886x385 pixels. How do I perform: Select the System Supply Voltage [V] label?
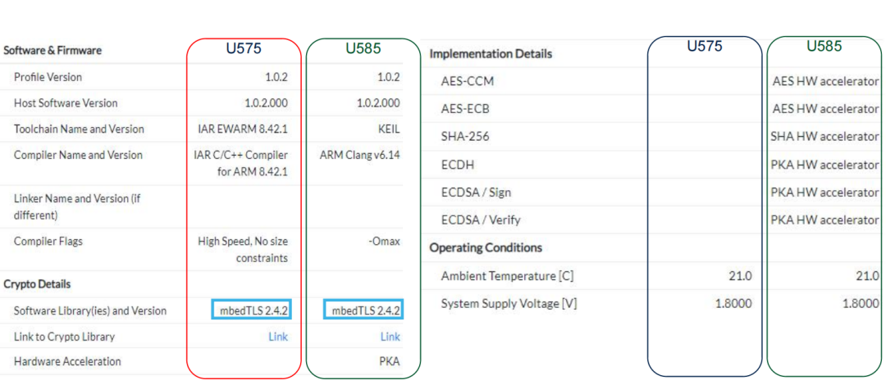tap(509, 303)
